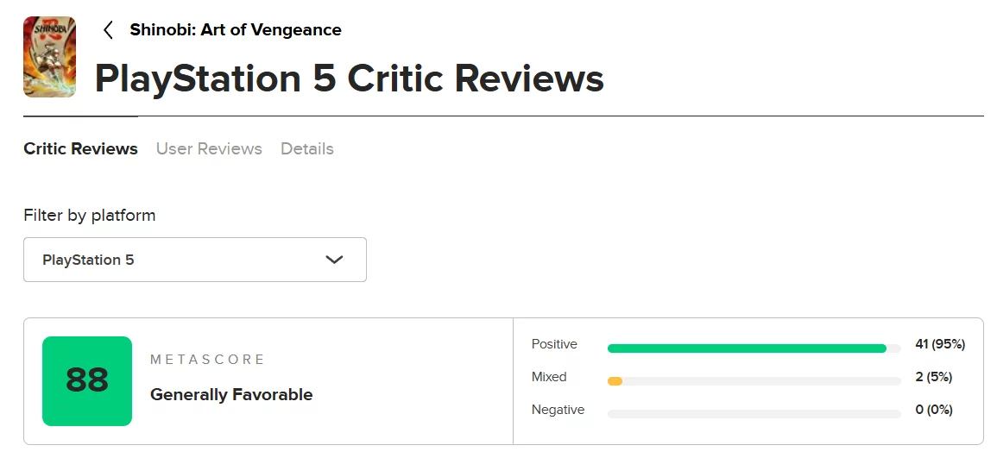Select the Details tab
The width and height of the screenshot is (997, 458).
click(307, 149)
